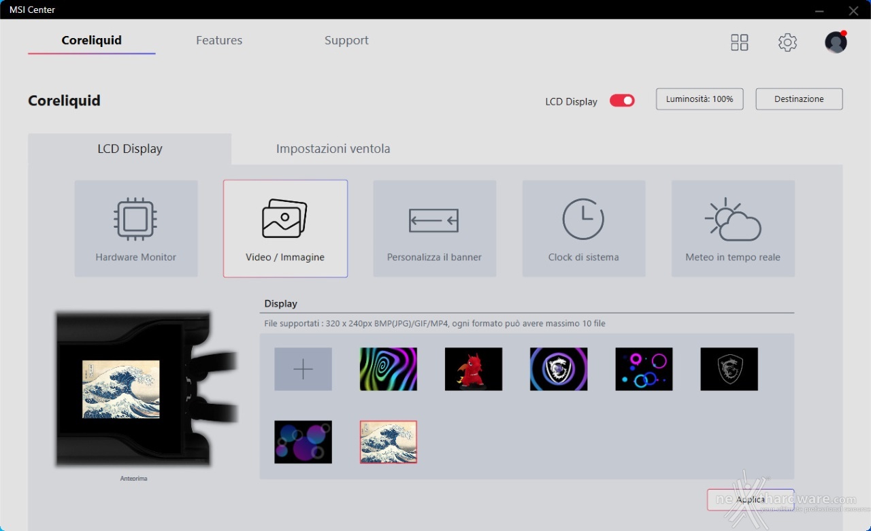Select the Clock di sistema mode
The width and height of the screenshot is (871, 531).
pyautogui.click(x=584, y=228)
